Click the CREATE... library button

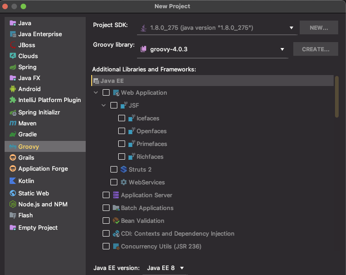(316, 49)
